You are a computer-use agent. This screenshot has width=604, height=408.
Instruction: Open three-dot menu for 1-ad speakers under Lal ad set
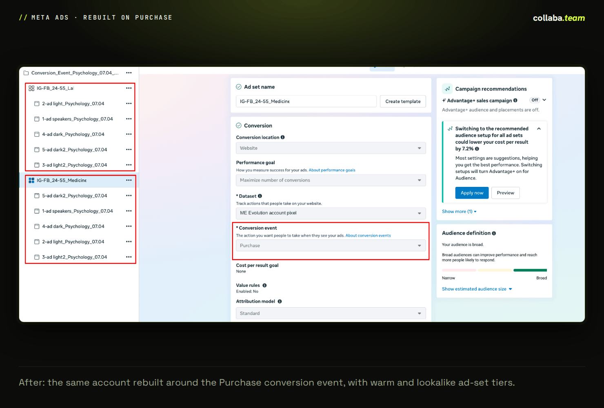(129, 119)
